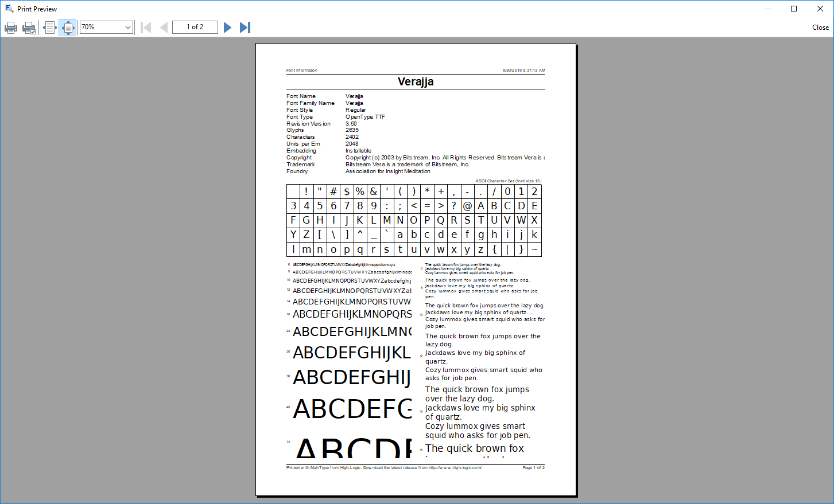Click the 'Verajja' heading on the preview page
Screen dimensions: 834x504
(416, 81)
